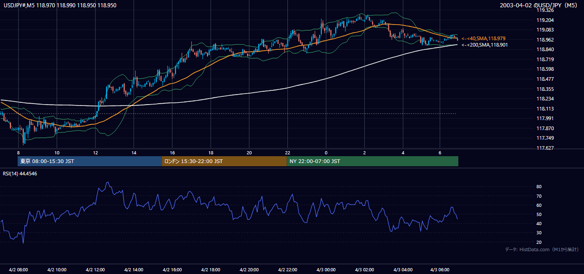584x274 pixels.
Task: Click RSI scale level 80
Action: pos(539,187)
